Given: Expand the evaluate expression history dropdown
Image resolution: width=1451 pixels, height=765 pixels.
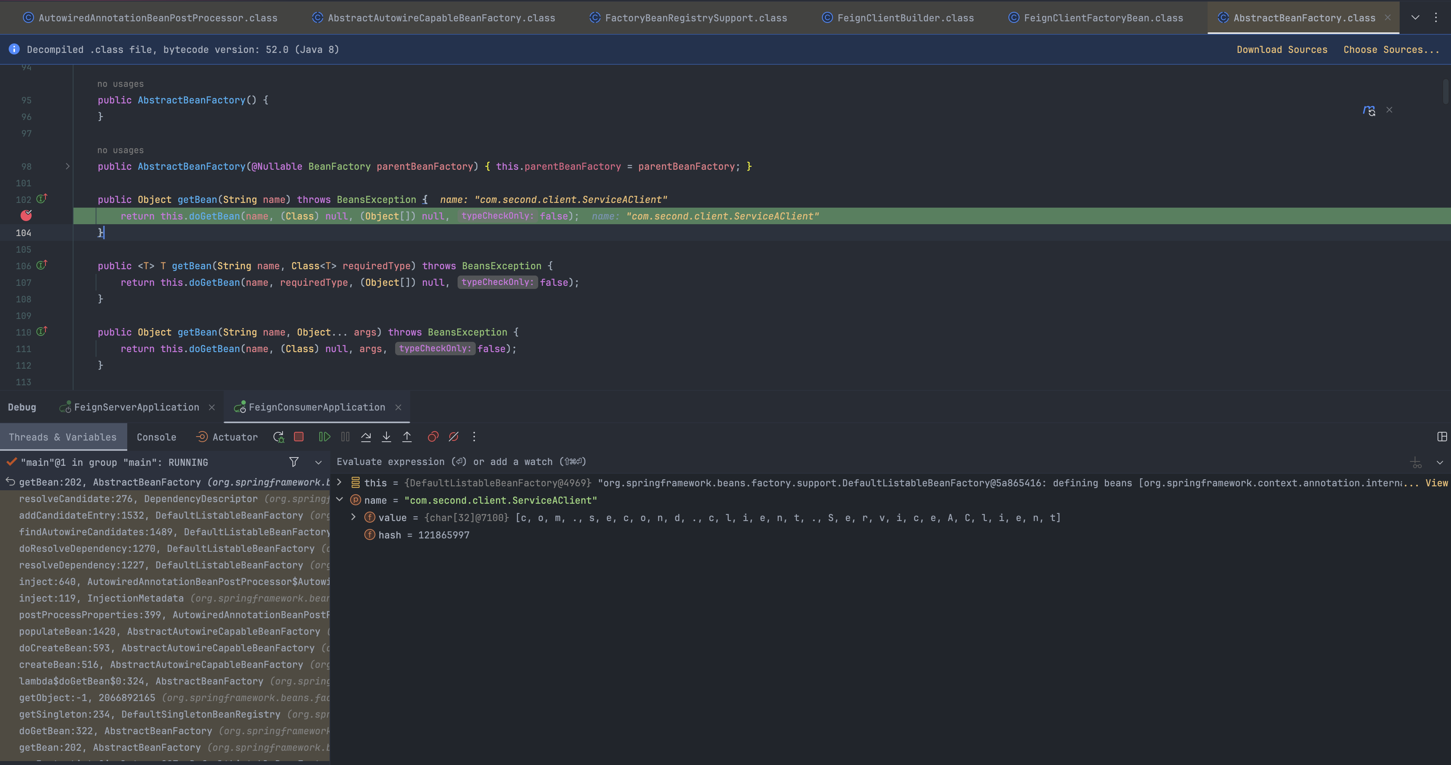Looking at the screenshot, I should click(x=1440, y=463).
